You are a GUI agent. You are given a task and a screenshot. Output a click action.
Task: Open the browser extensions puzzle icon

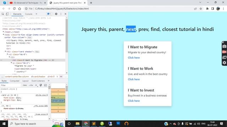207,8
